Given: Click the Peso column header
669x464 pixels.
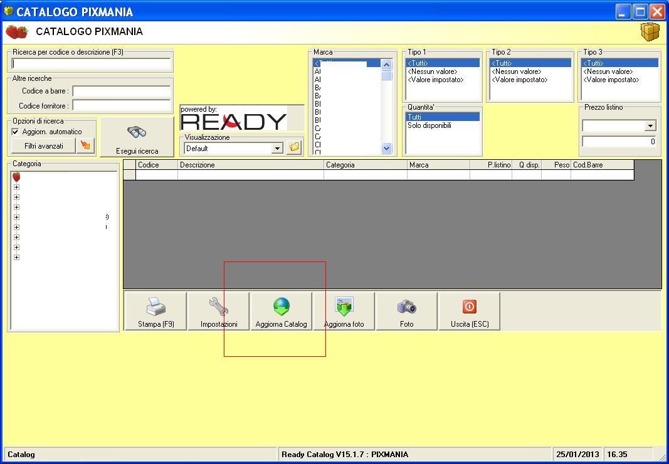Looking at the screenshot, I should [x=556, y=165].
